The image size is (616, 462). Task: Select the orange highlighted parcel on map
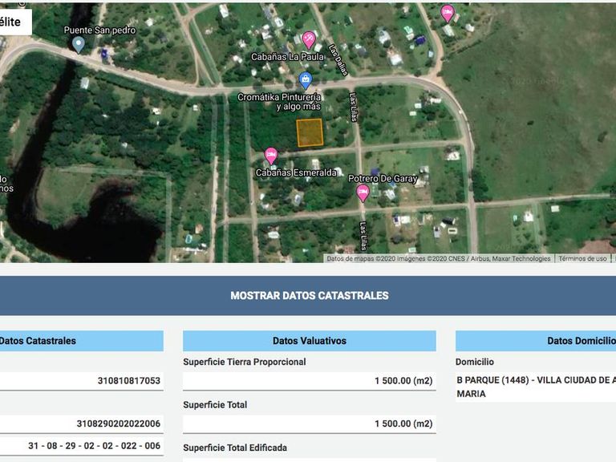[x=310, y=133]
